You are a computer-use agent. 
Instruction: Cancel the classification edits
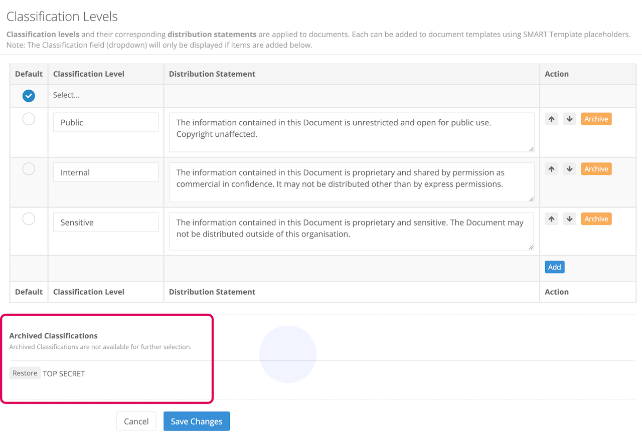(x=136, y=421)
